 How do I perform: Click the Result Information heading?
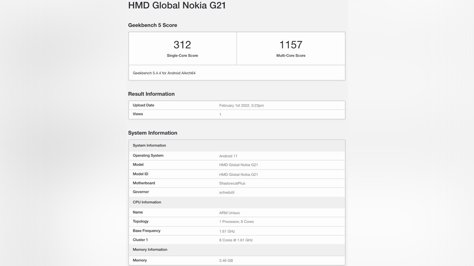151,94
